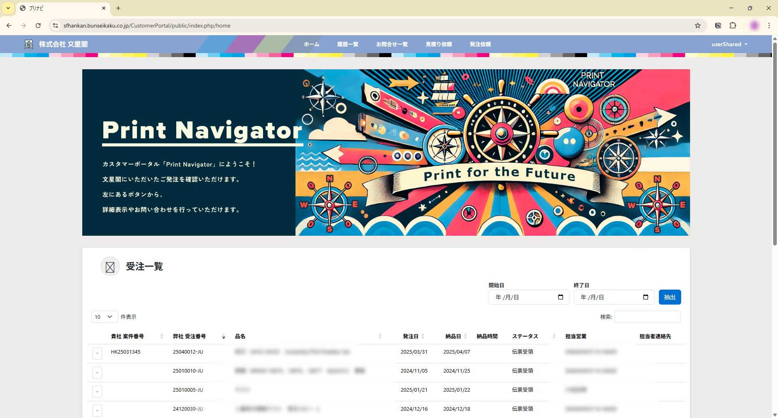Open the browser Extensions puzzle icon
This screenshot has height=418, width=778.
click(x=733, y=26)
